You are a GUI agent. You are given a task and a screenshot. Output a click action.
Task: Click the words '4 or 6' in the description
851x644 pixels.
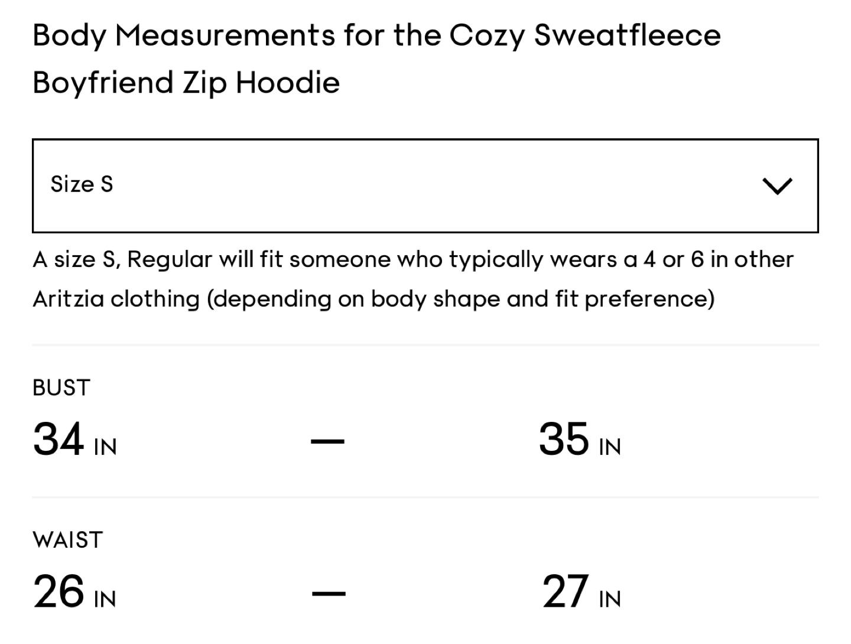coord(674,260)
